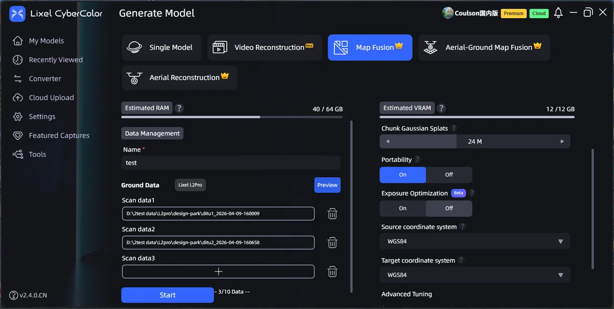Click the Scan data2 path field
The image size is (614, 309).
tap(218, 243)
